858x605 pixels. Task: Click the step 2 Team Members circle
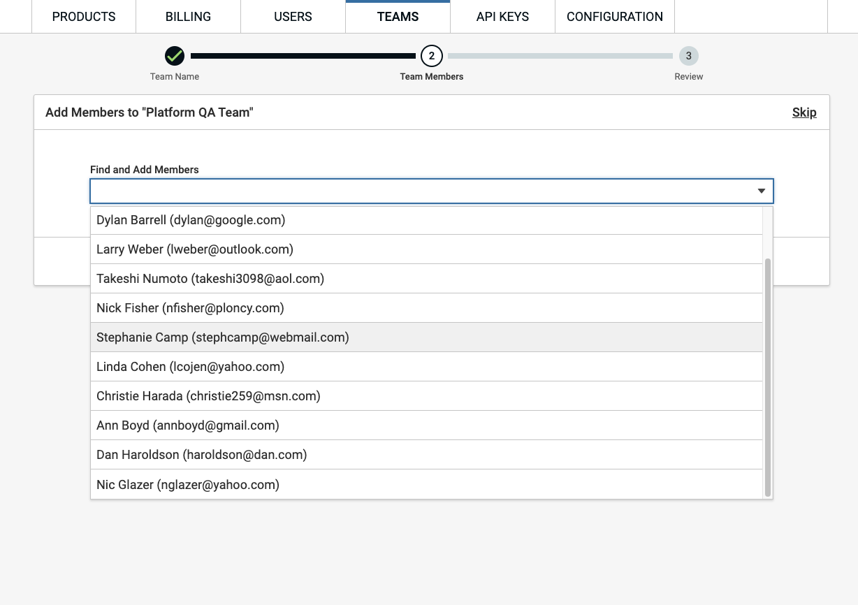tap(431, 56)
